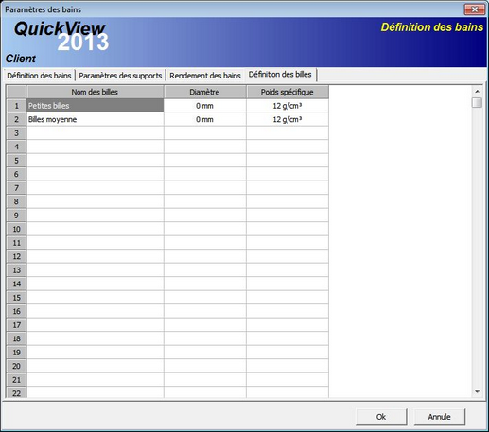Select the Billes moyenne name cell
The height and width of the screenshot is (432, 489).
pyautogui.click(x=96, y=119)
